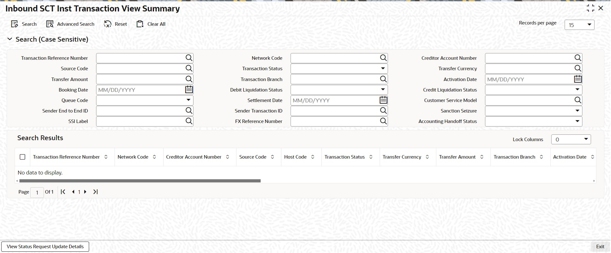Click the horizontal scrollbar of Search Results
The height and width of the screenshot is (253, 611).
coord(140,181)
